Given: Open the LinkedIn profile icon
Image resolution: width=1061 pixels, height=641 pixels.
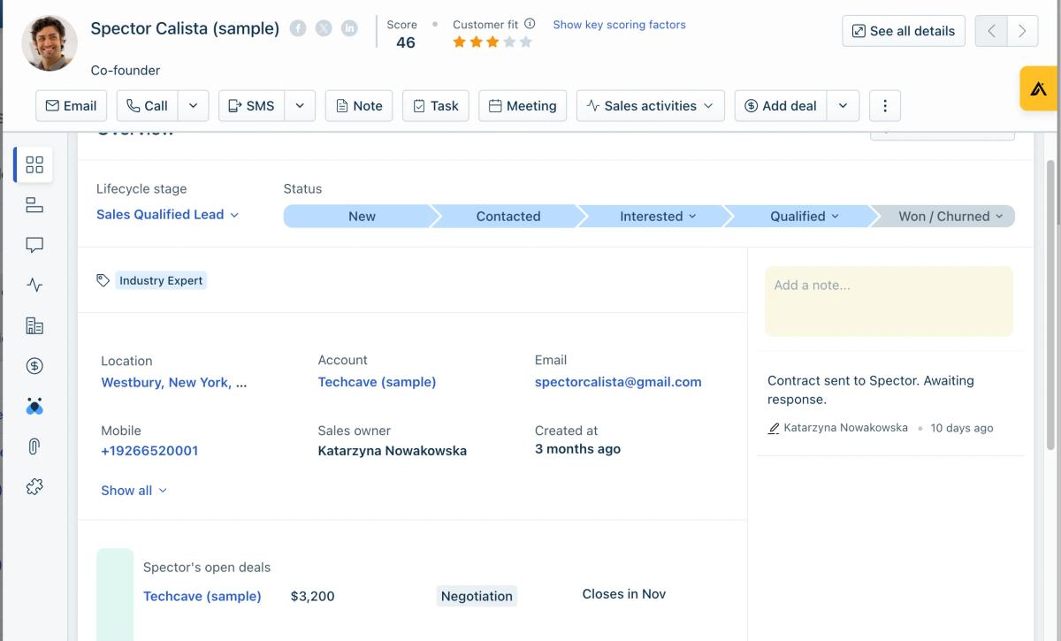Looking at the screenshot, I should [349, 28].
